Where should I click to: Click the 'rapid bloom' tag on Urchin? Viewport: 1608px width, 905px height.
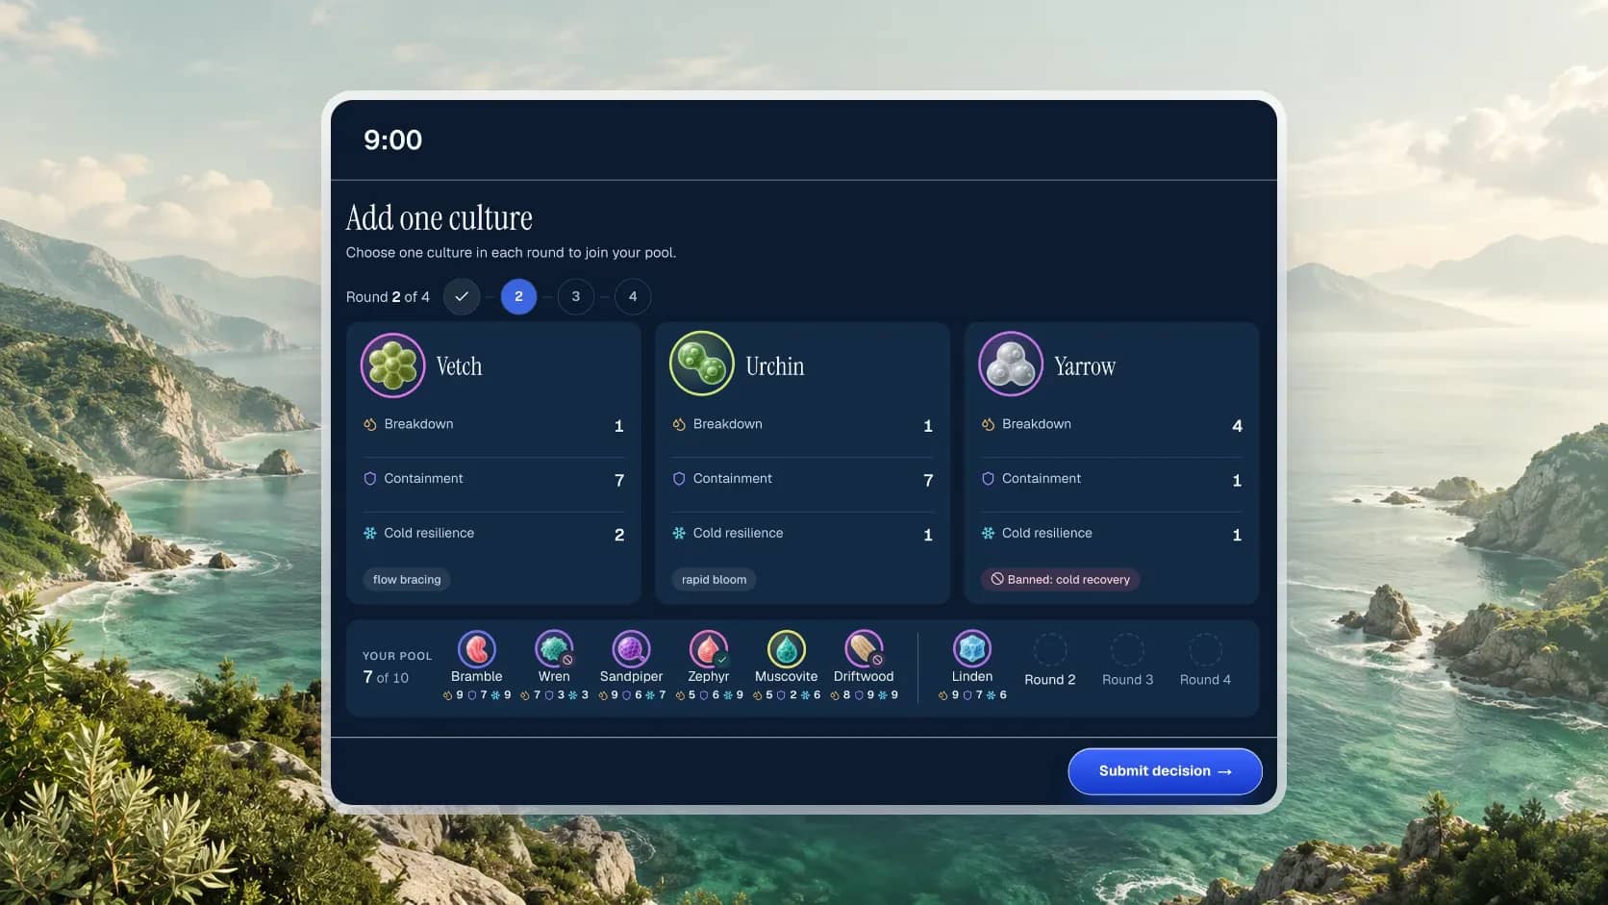pyautogui.click(x=714, y=579)
